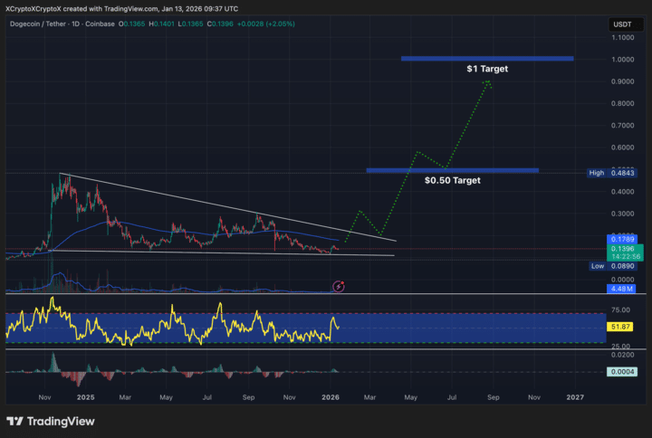Click the 2025 label on time axis

pos(85,396)
